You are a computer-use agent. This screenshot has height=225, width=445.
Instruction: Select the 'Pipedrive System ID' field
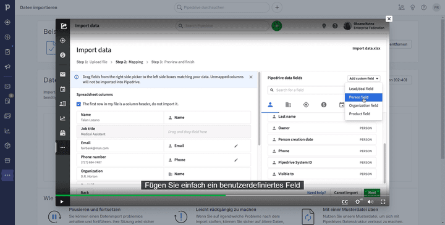pos(322,163)
